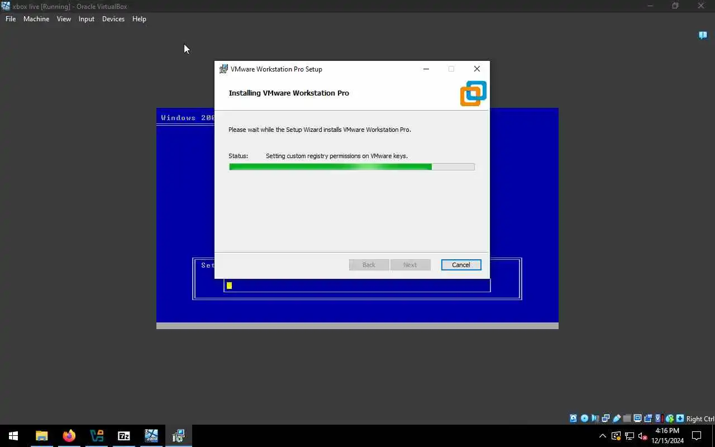Cancel the VMware Workstation Pro installation
The height and width of the screenshot is (447, 715).
pyautogui.click(x=461, y=265)
